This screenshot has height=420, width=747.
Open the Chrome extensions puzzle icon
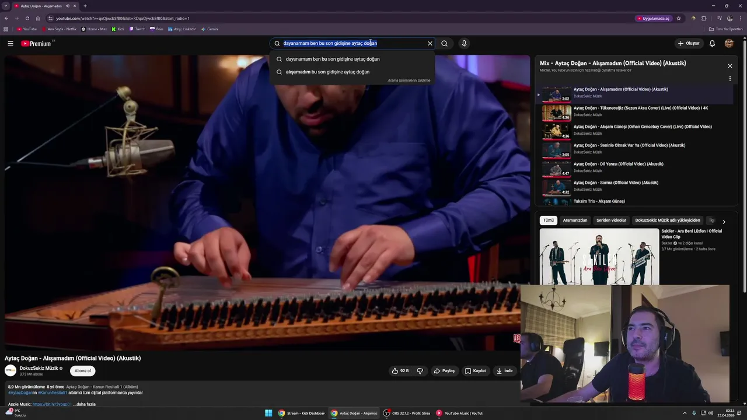(704, 18)
